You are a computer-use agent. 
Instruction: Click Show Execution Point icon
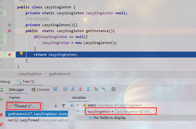(55, 89)
